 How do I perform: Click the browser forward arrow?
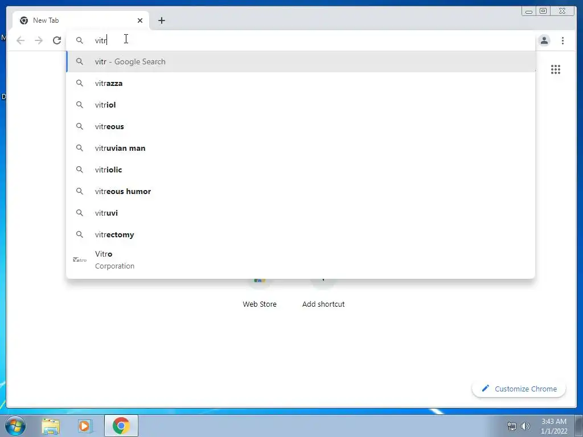pos(39,40)
